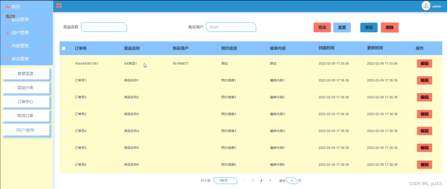This screenshot has width=447, height=189.
Task: Click the 重置 reset button
Action: click(342, 27)
